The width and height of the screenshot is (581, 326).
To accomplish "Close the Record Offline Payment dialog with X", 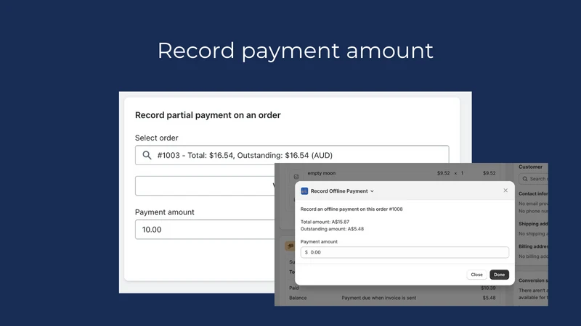I will (x=505, y=191).
